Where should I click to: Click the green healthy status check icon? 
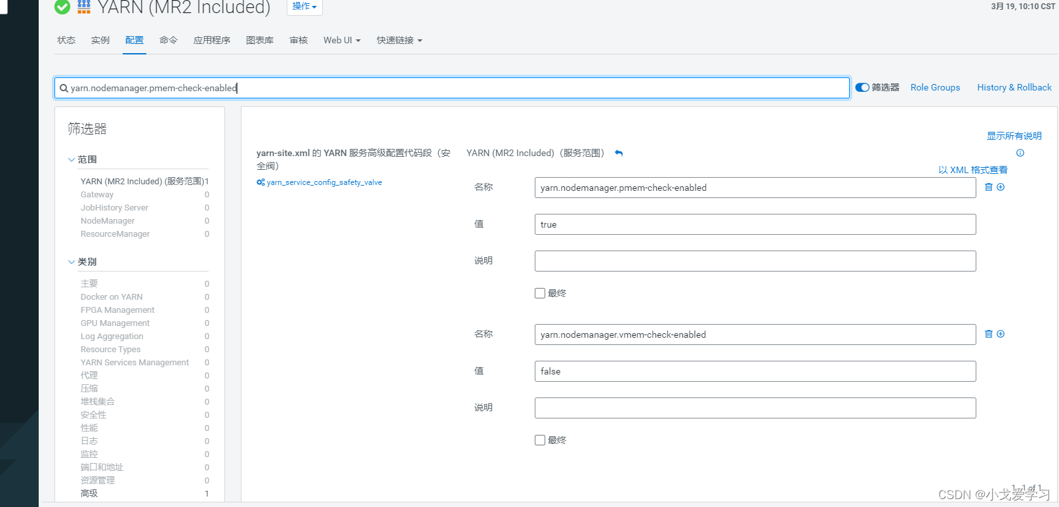pos(62,7)
